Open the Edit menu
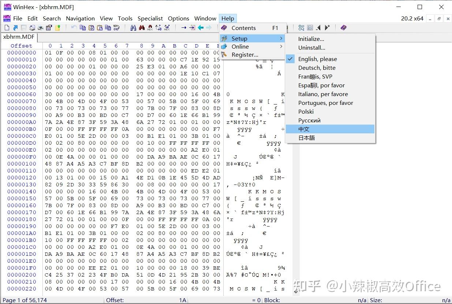The width and height of the screenshot is (452, 304). click(x=33, y=18)
